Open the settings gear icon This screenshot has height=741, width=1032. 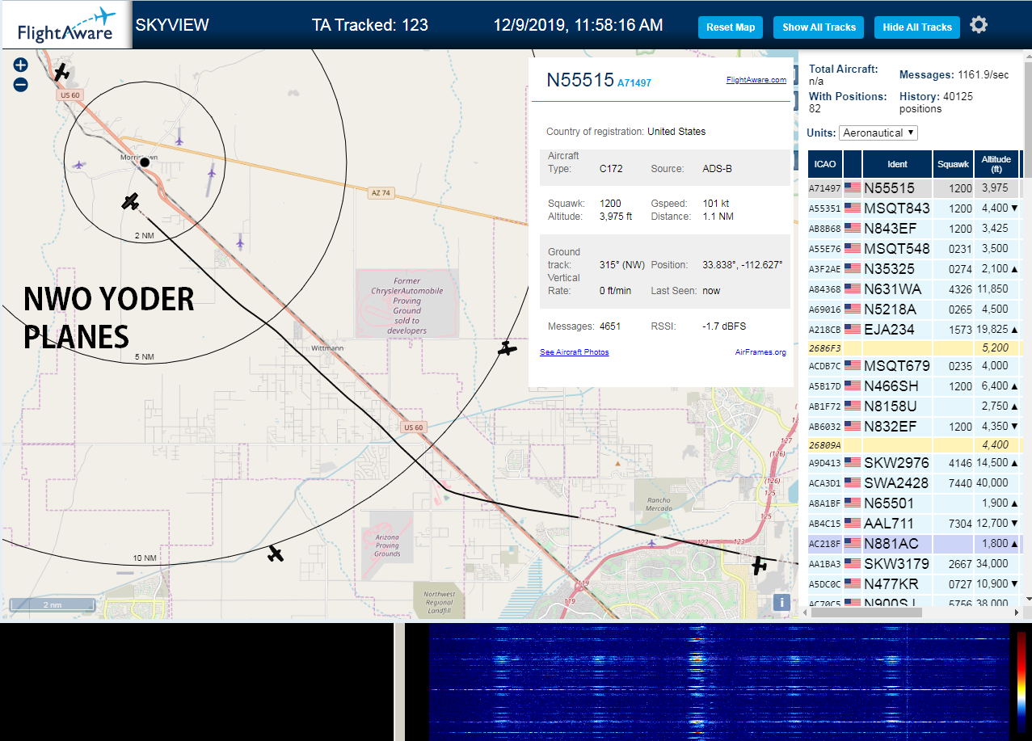pos(979,25)
